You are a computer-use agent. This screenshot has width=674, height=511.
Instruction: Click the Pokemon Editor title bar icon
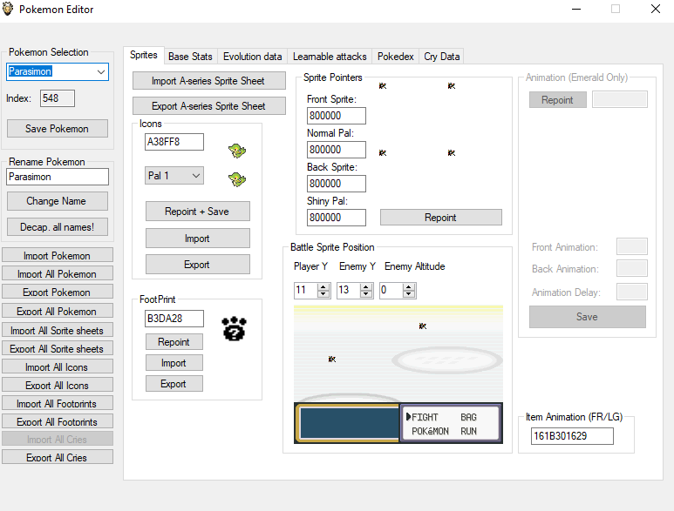click(x=9, y=10)
